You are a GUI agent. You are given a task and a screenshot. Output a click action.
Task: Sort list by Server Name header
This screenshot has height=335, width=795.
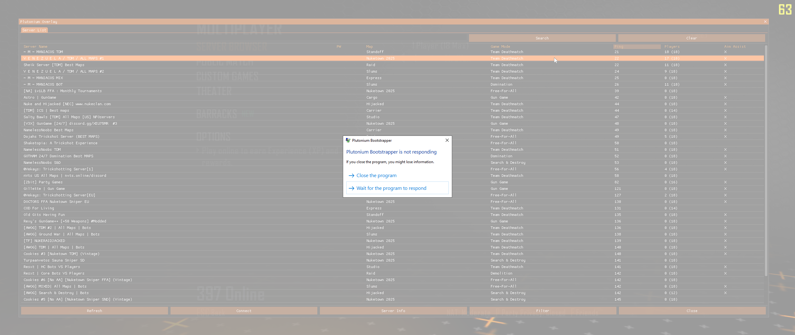coord(35,47)
